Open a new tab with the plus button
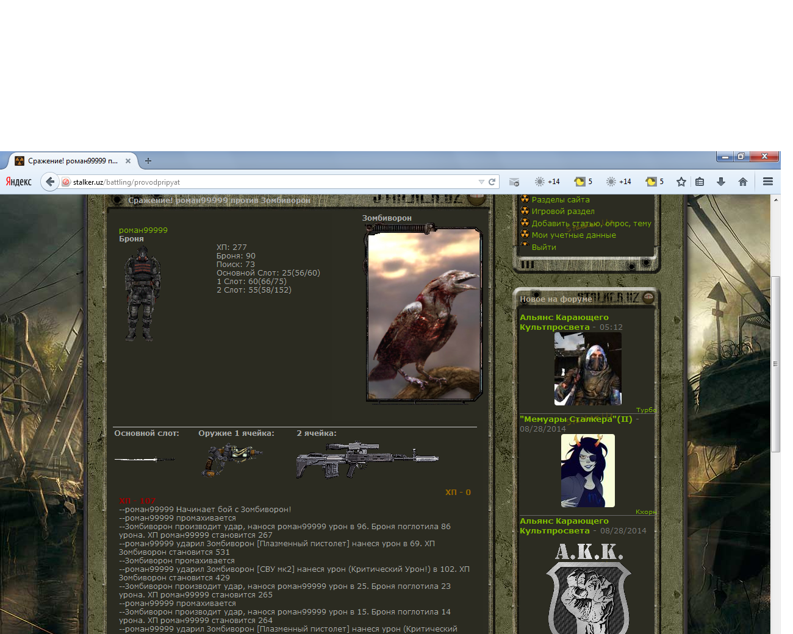Viewport: 793px width, 634px height. click(148, 161)
